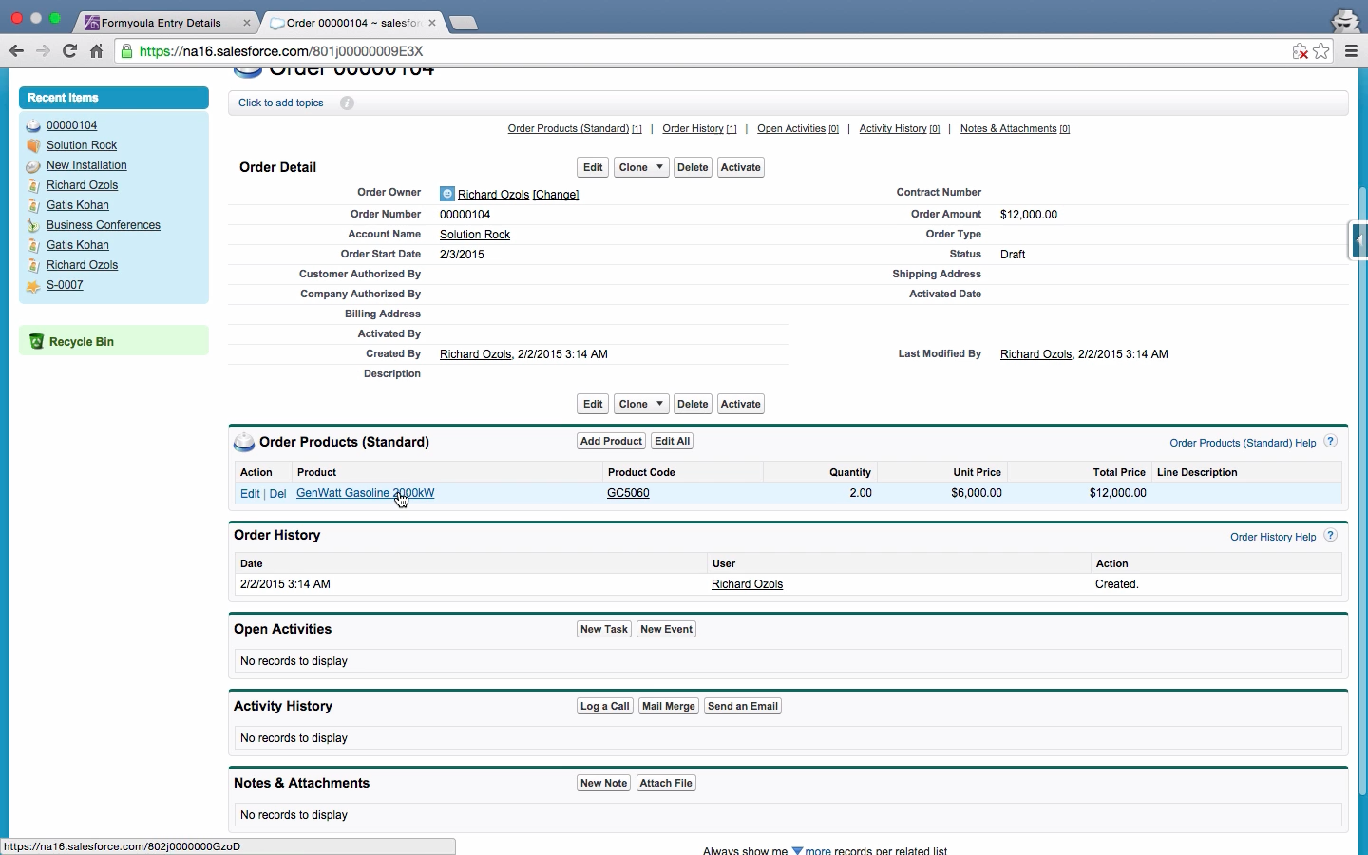Click the order icon beside 00000104 in Recent Items

pyautogui.click(x=33, y=125)
